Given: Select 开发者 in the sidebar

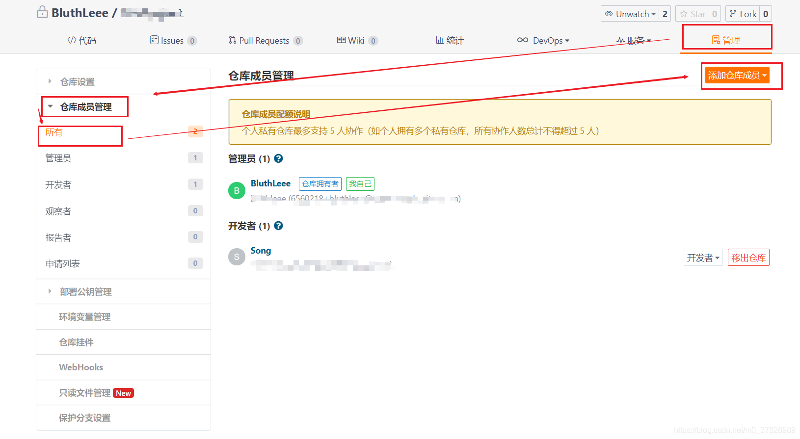Looking at the screenshot, I should [123, 184].
